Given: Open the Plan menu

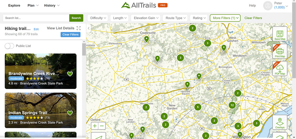Looking at the screenshot, I should (x=33, y=5).
